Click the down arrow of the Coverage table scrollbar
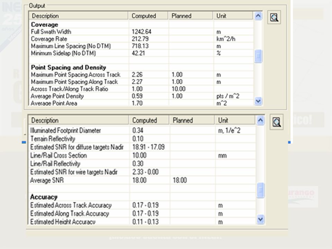The height and width of the screenshot is (249, 332). [x=258, y=101]
